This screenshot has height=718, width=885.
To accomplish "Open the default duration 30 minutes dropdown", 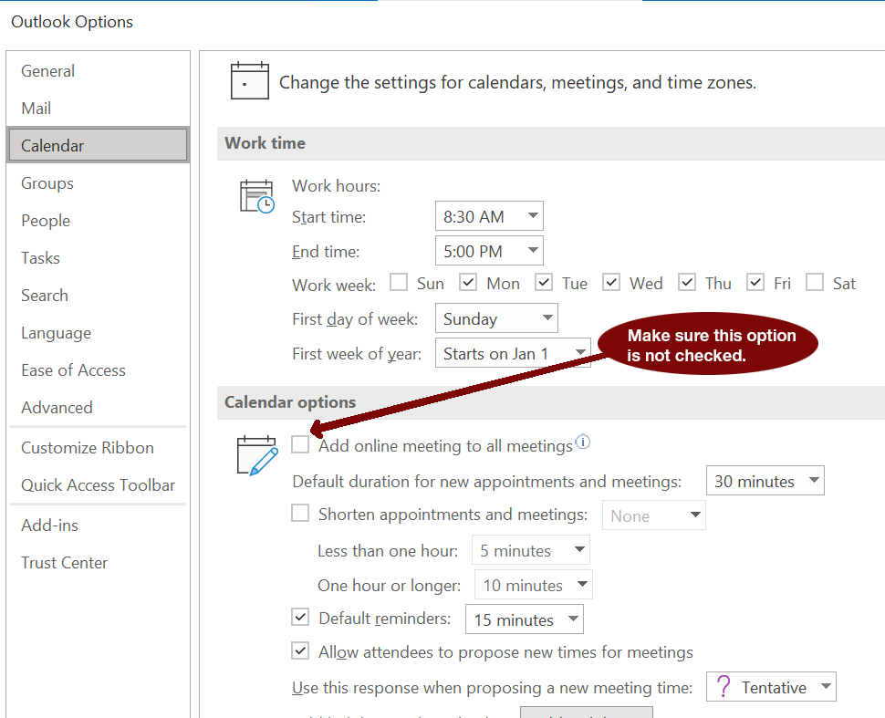I will [x=765, y=481].
